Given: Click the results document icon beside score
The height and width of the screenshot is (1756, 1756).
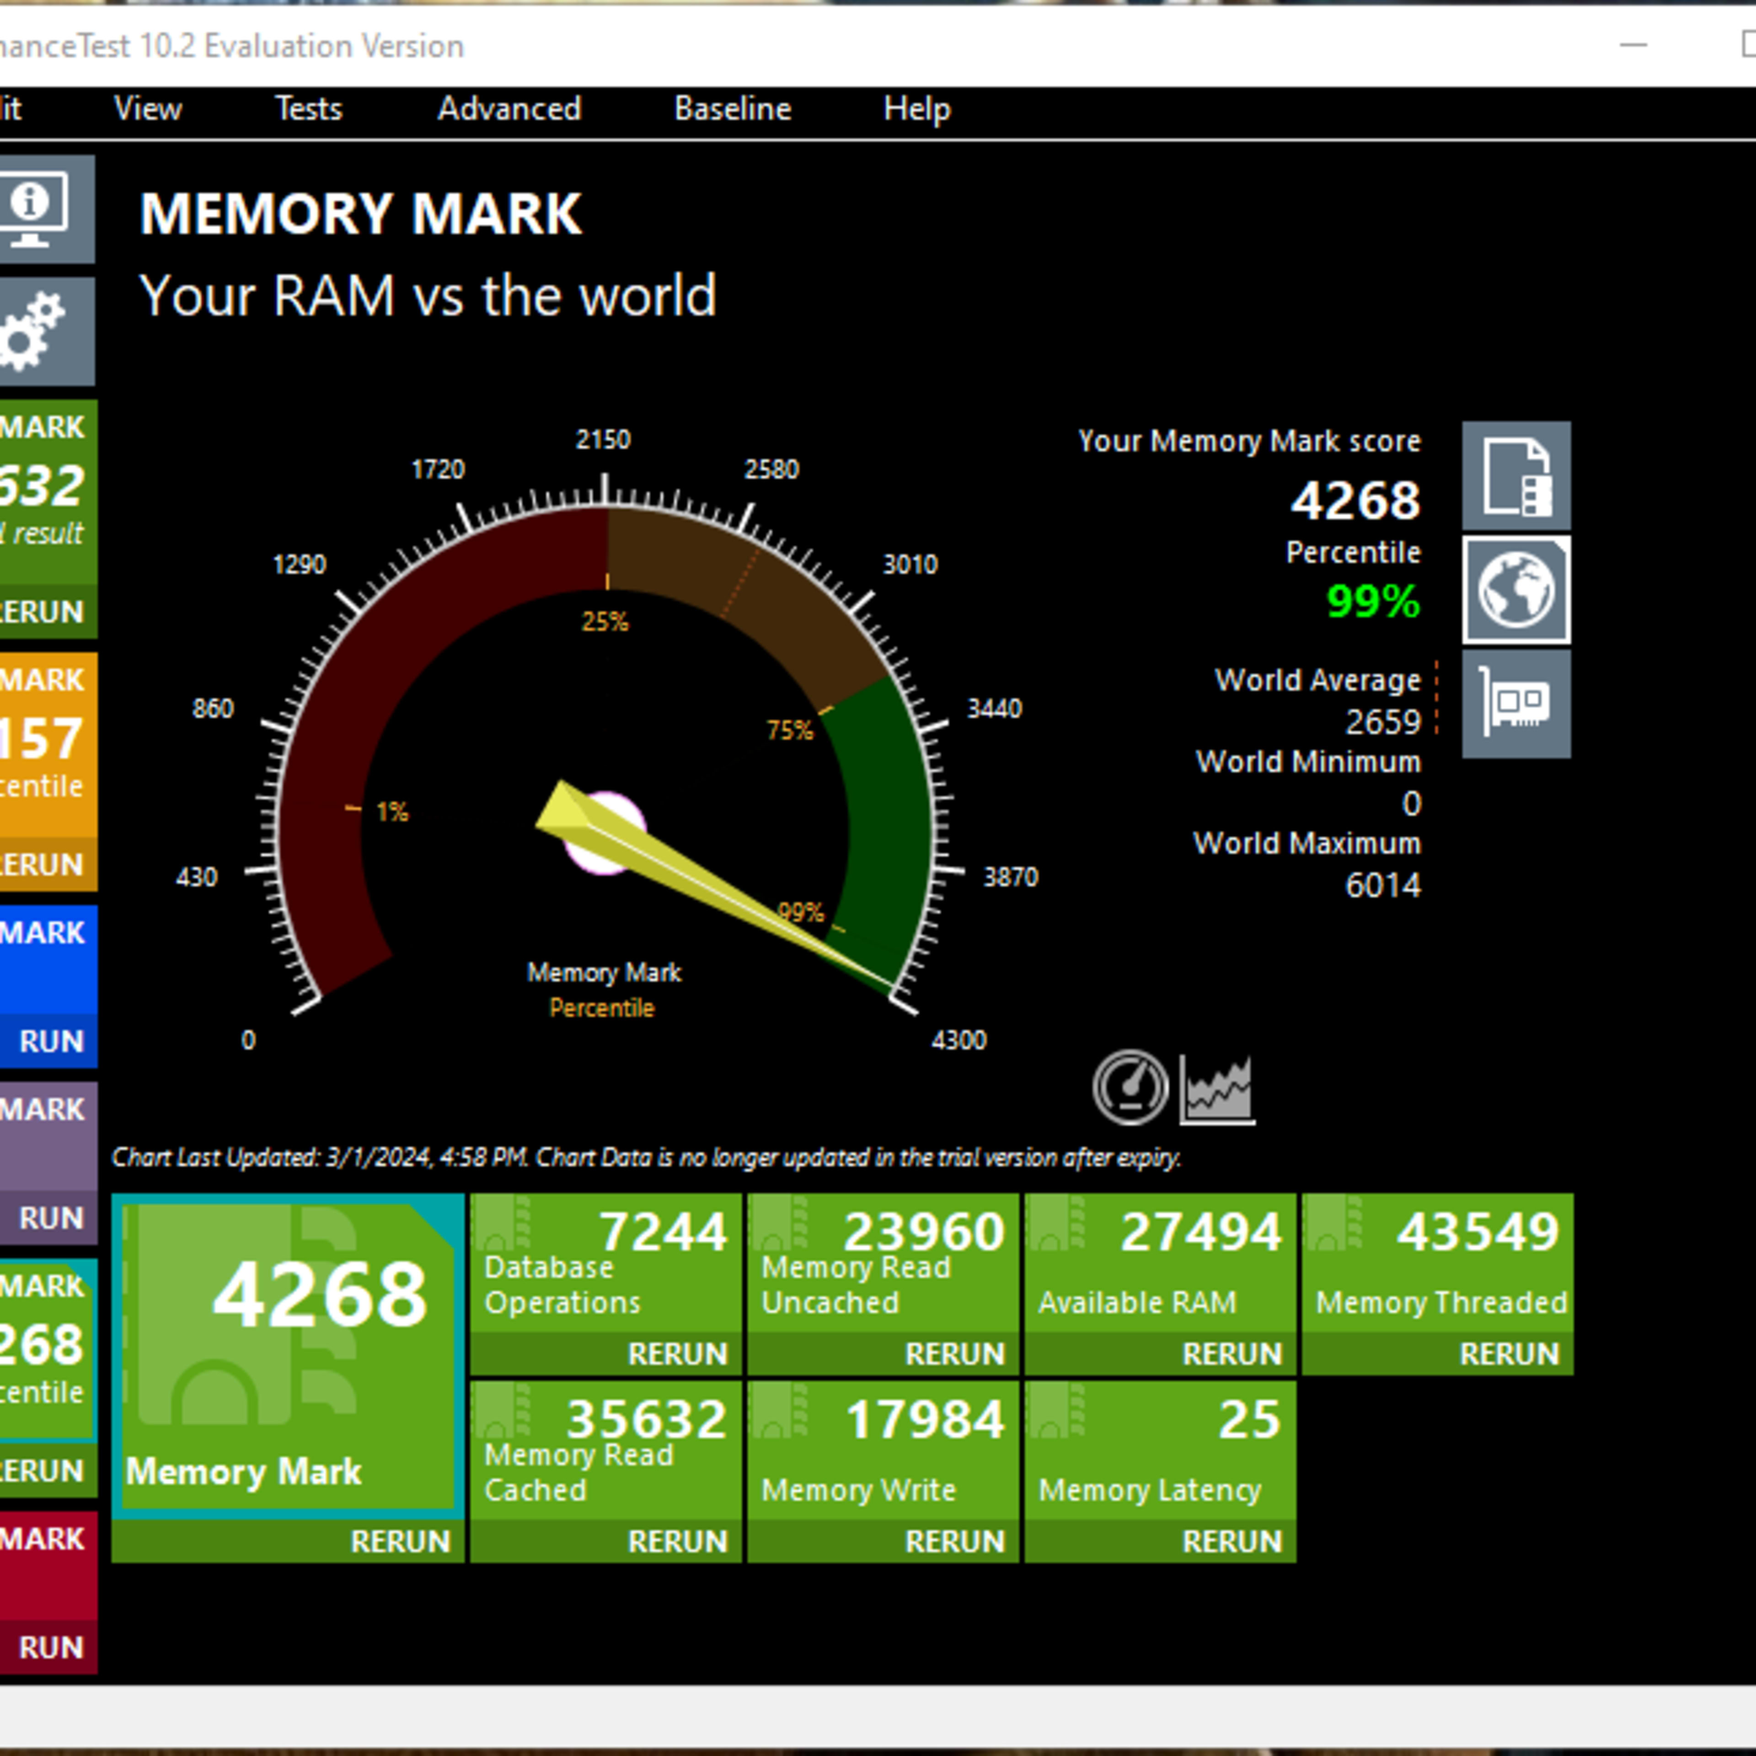Looking at the screenshot, I should (x=1516, y=476).
